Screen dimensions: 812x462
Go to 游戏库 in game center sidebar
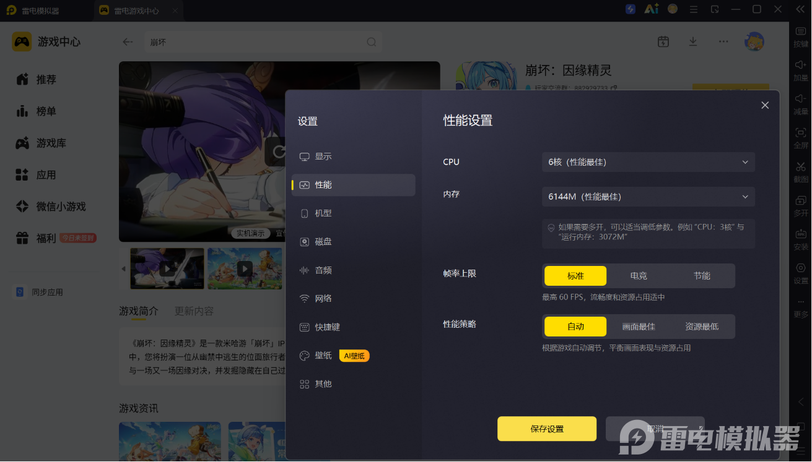tap(50, 143)
